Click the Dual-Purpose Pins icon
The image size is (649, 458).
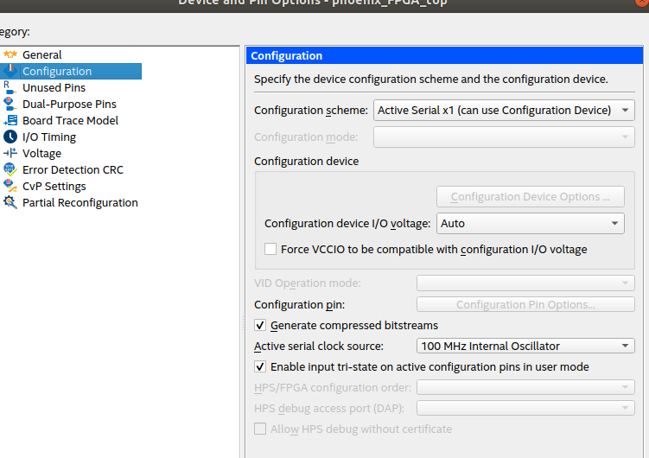pyautogui.click(x=10, y=104)
